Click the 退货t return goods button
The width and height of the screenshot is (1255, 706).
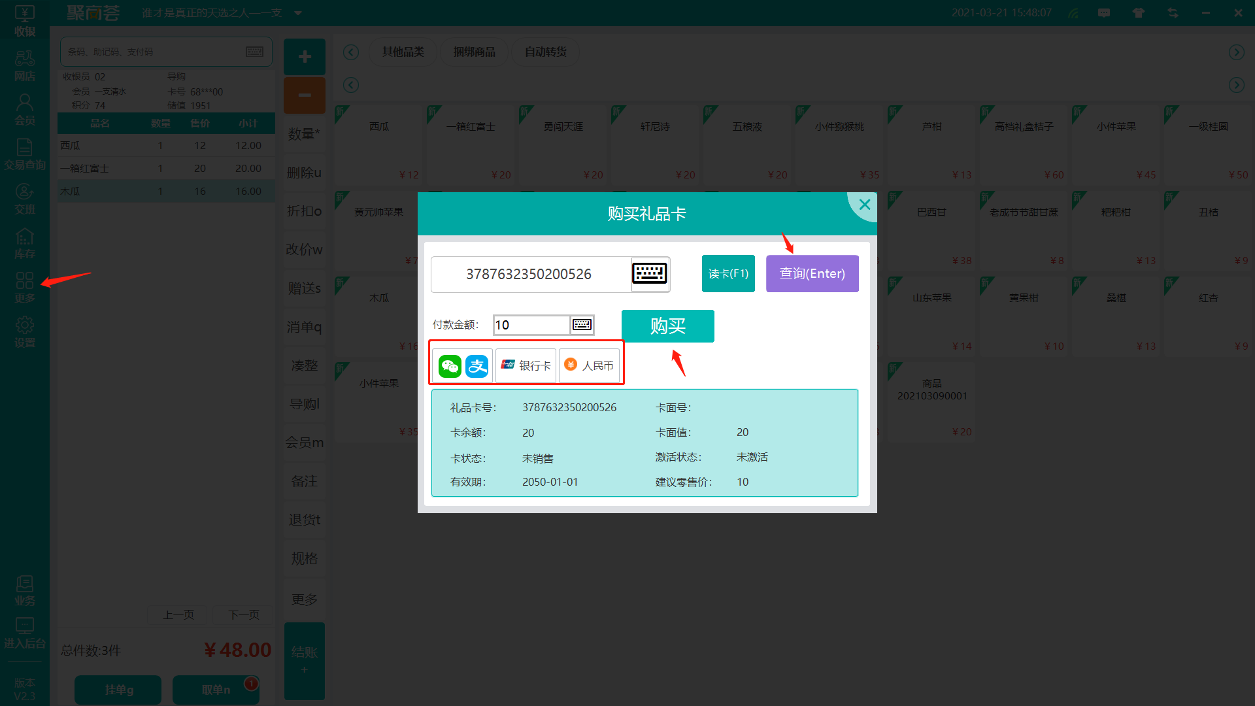[x=305, y=520]
